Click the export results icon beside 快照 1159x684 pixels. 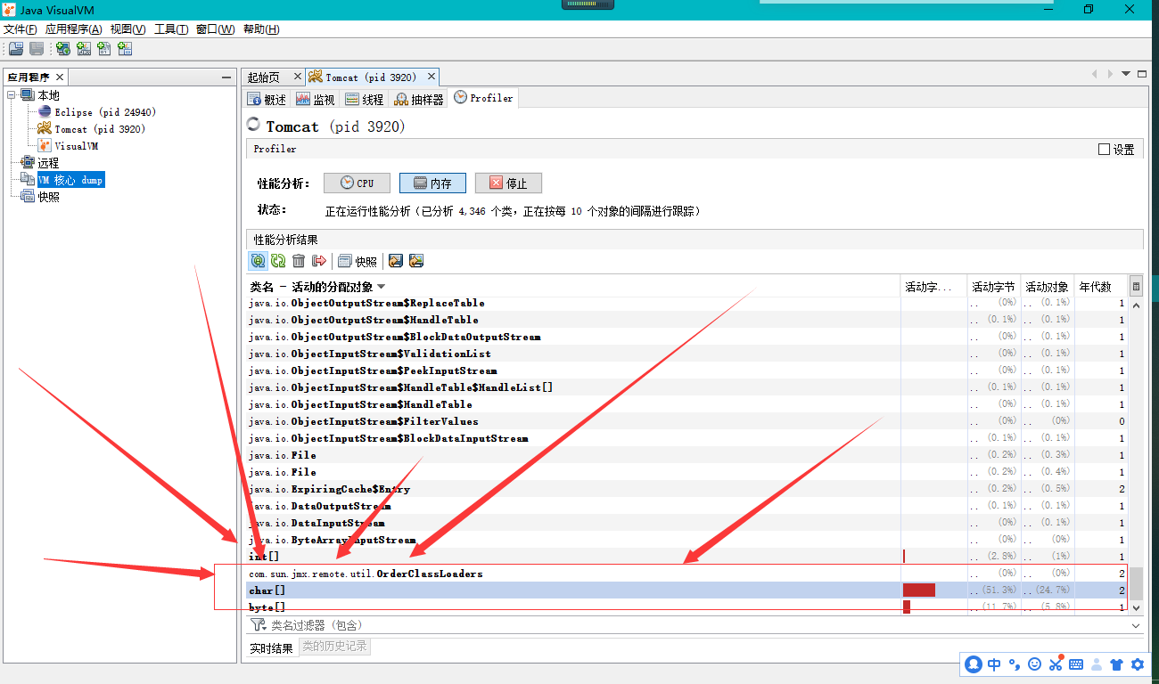point(396,261)
